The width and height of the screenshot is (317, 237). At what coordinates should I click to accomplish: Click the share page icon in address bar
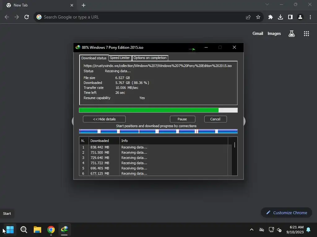tap(248, 17)
